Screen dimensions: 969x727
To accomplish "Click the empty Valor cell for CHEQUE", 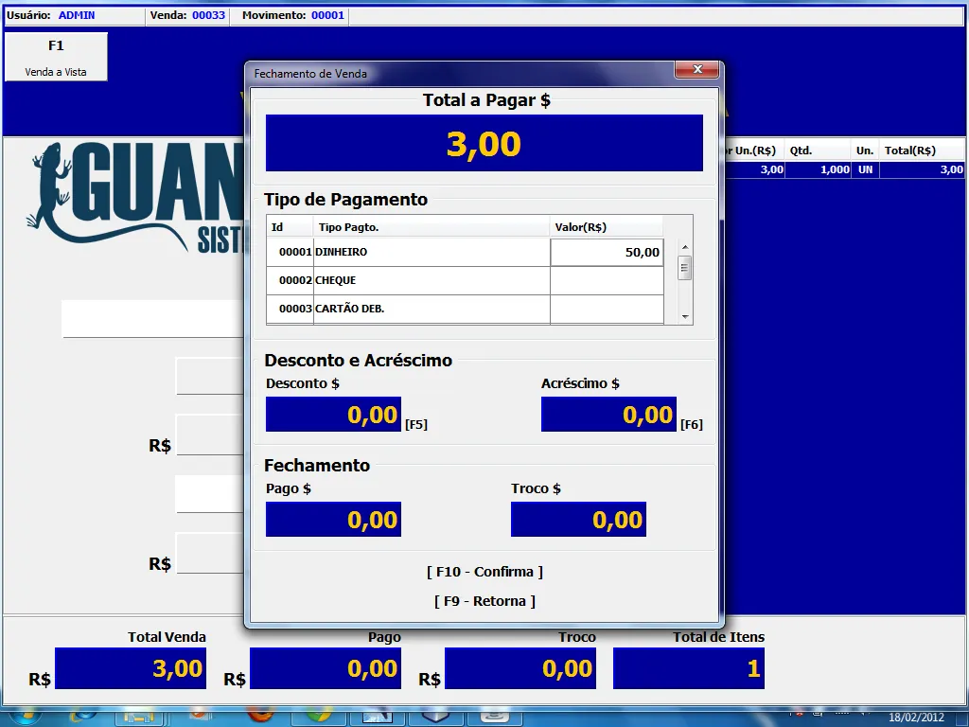I will click(607, 280).
